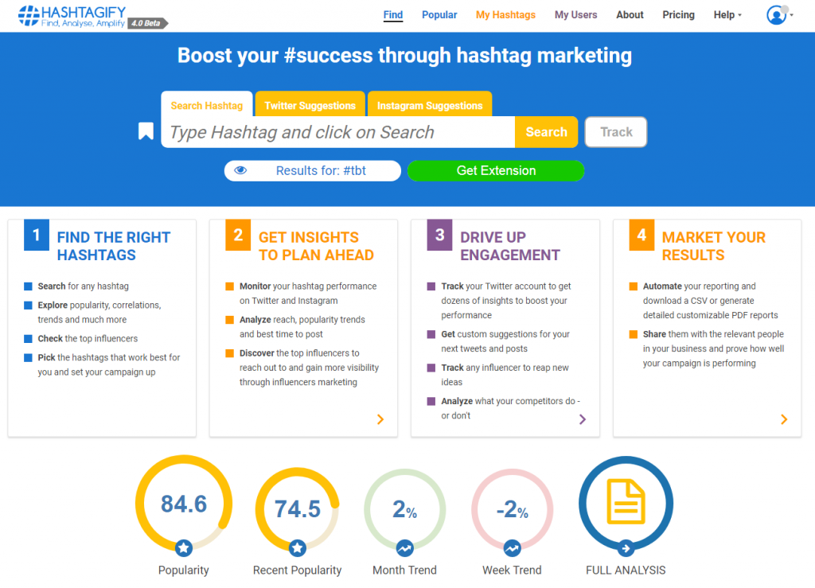Click the 84.6 Popularity gauge ring
This screenshot has width=815, height=588.
[184, 503]
